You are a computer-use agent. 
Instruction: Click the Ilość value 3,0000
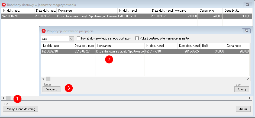click(x=212, y=51)
